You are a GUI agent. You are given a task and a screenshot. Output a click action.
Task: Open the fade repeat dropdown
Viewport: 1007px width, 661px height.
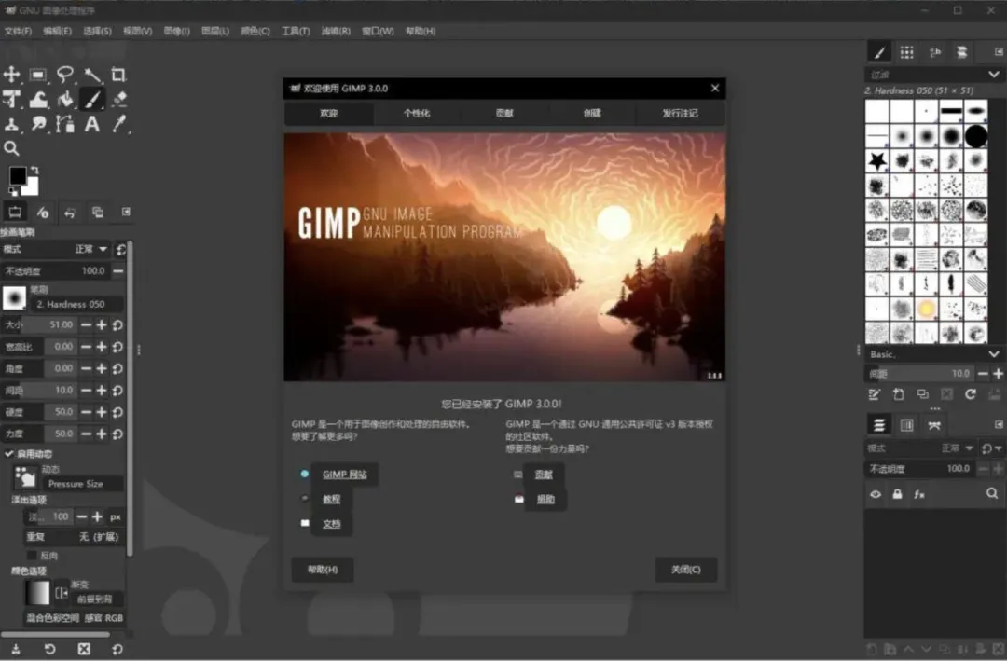pos(74,536)
